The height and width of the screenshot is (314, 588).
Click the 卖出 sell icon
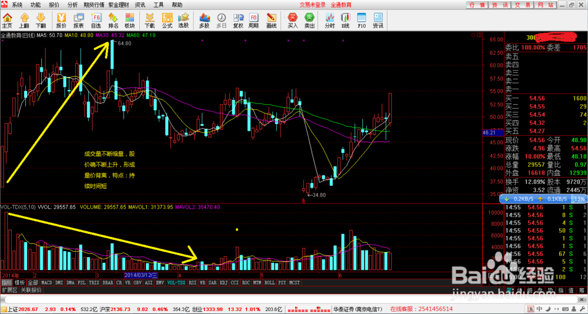[309, 20]
